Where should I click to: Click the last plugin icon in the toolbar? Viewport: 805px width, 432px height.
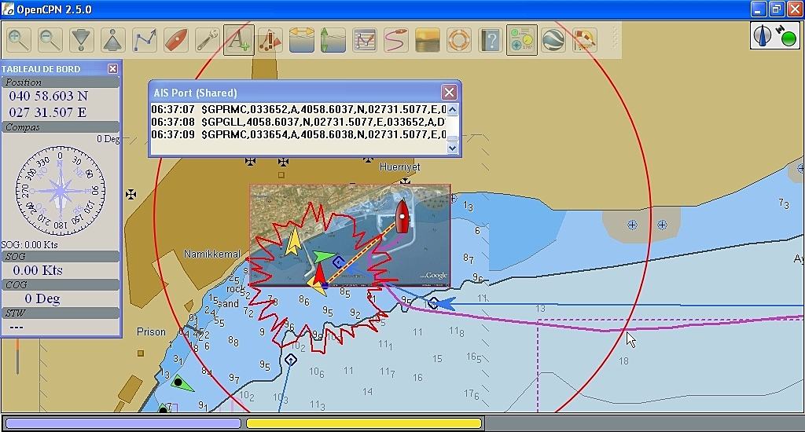[585, 40]
